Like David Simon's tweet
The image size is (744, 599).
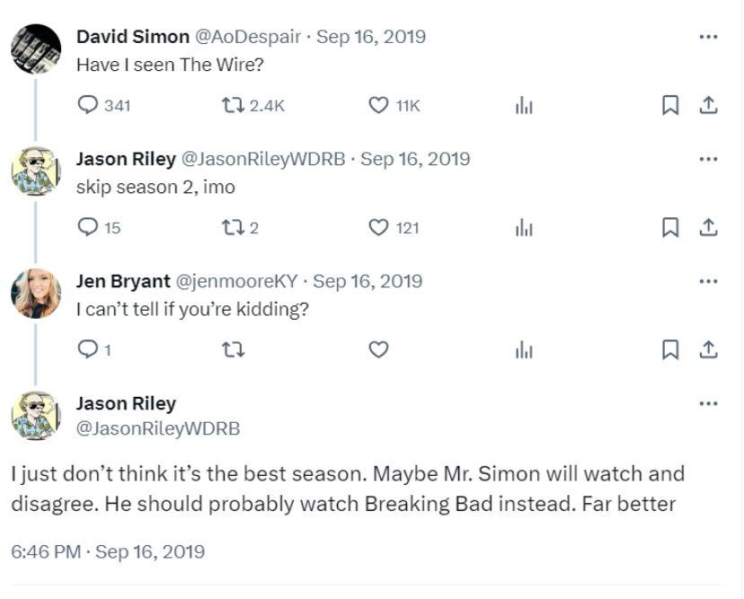click(x=378, y=106)
